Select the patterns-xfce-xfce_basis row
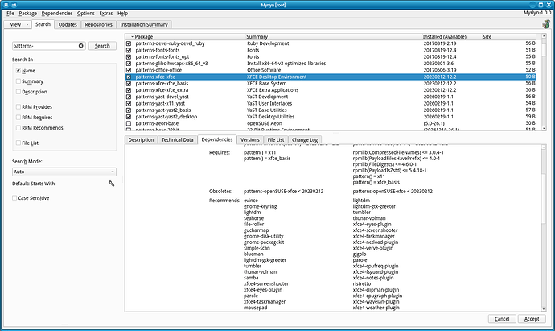Image resolution: width=555 pixels, height=331 pixels. pos(331,83)
